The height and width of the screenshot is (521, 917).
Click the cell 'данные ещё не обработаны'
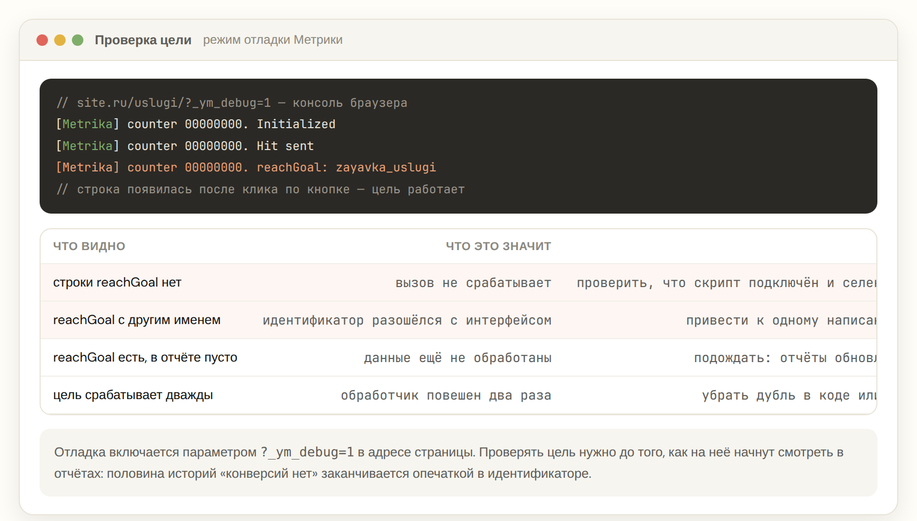click(458, 358)
